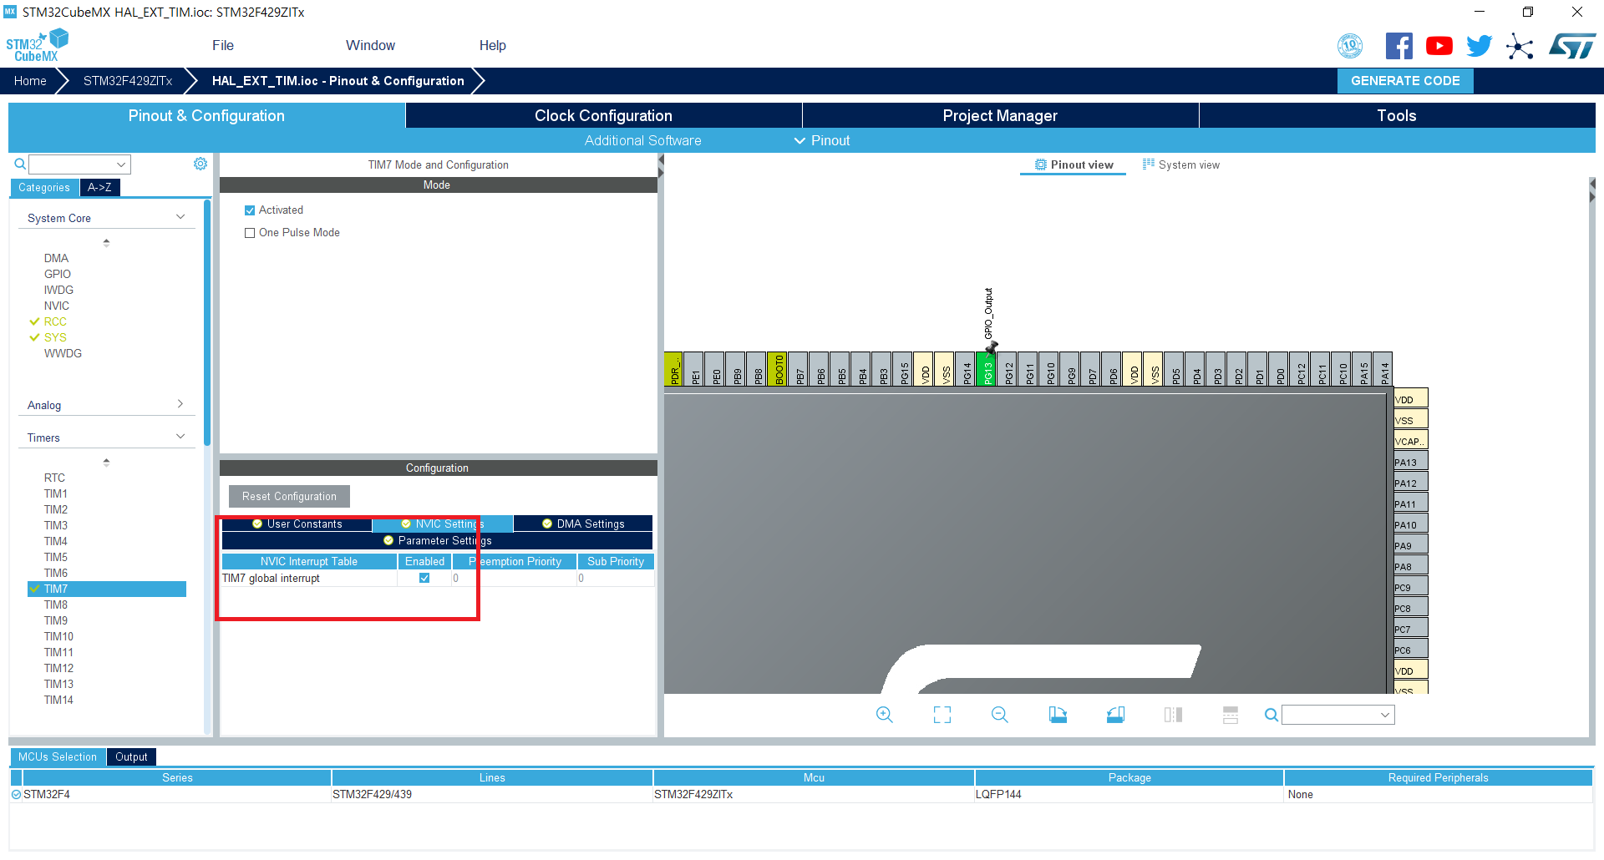Image resolution: width=1604 pixels, height=860 pixels.
Task: Click the STM32F429ZITx breadcrumb
Action: [128, 80]
